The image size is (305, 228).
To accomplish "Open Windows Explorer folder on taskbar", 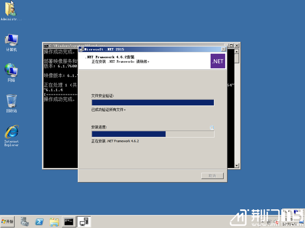I will (x=54, y=222).
